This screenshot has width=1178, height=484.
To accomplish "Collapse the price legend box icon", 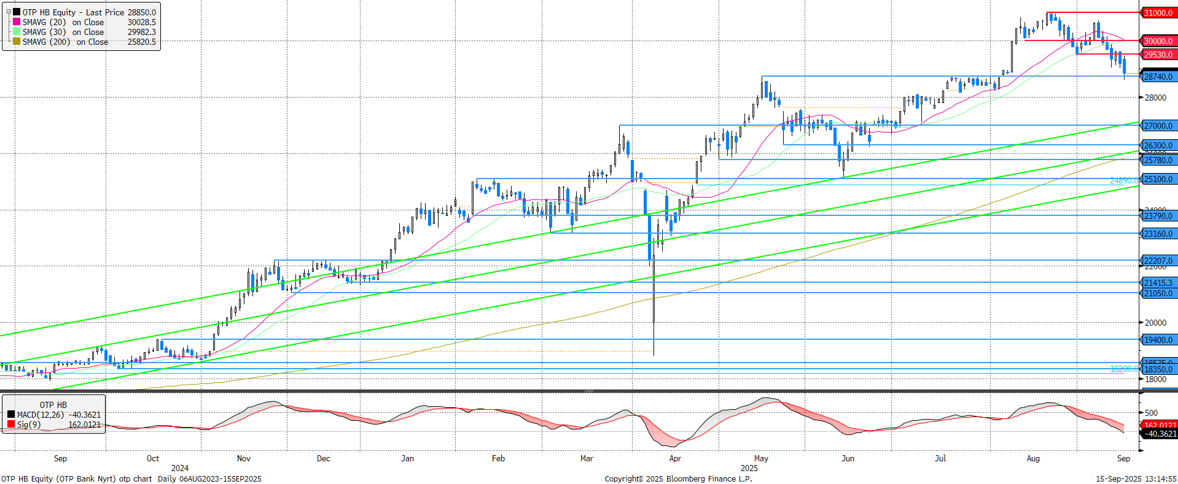I will pos(7,12).
